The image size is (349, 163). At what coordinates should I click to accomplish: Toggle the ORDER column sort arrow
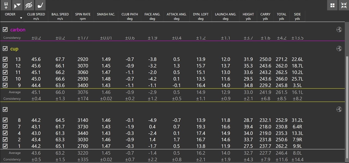click(x=21, y=18)
